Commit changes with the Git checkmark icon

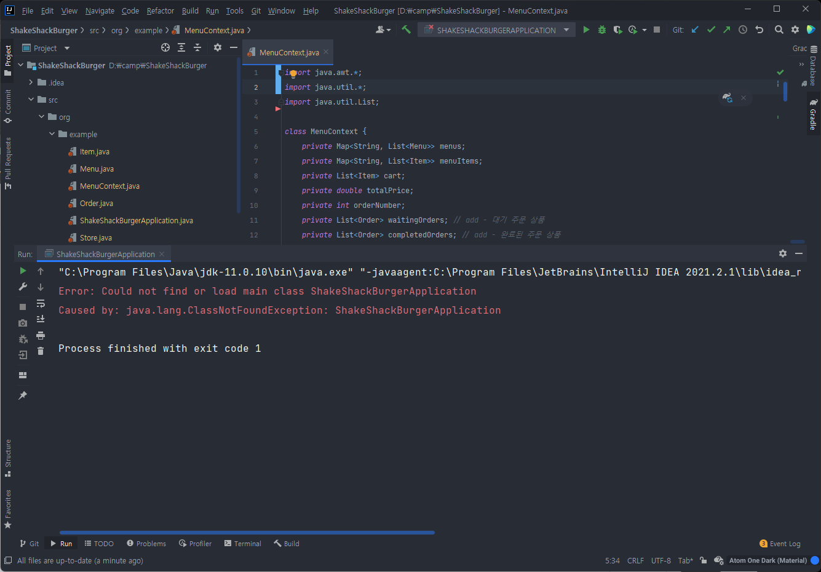click(x=711, y=30)
